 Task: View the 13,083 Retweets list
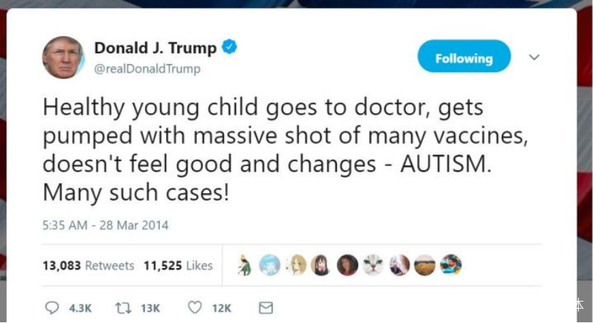point(88,265)
